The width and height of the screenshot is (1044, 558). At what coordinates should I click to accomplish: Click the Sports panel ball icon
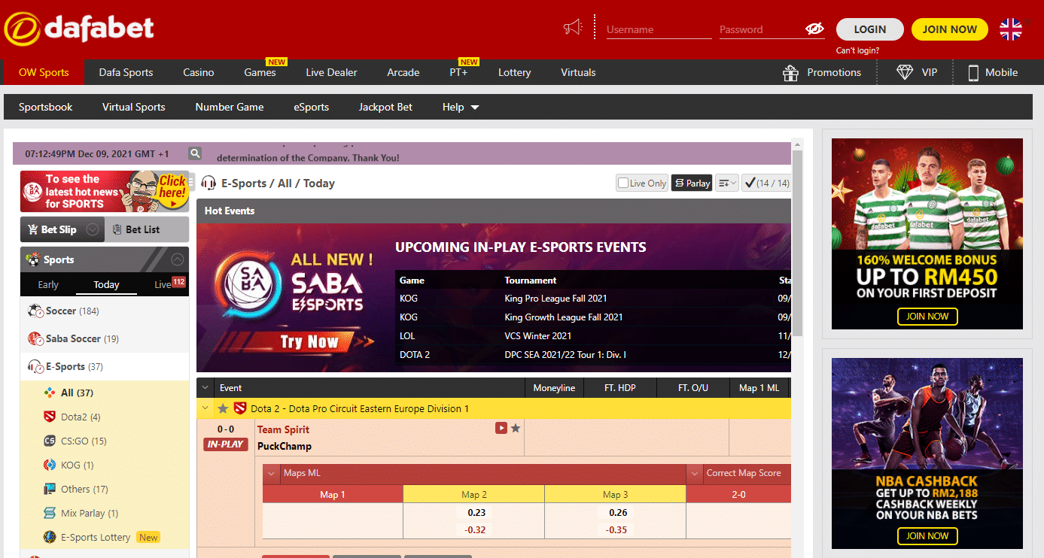(x=33, y=259)
